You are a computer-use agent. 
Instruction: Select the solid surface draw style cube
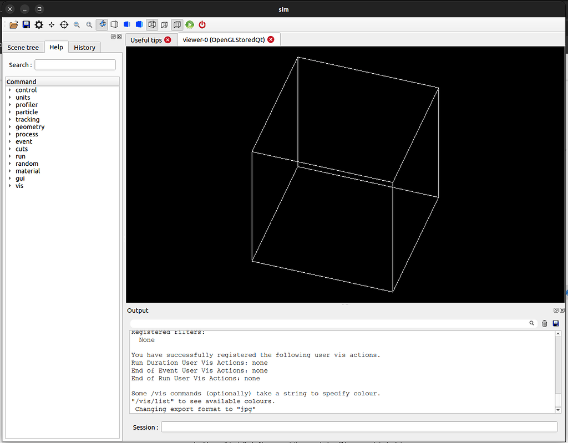139,24
